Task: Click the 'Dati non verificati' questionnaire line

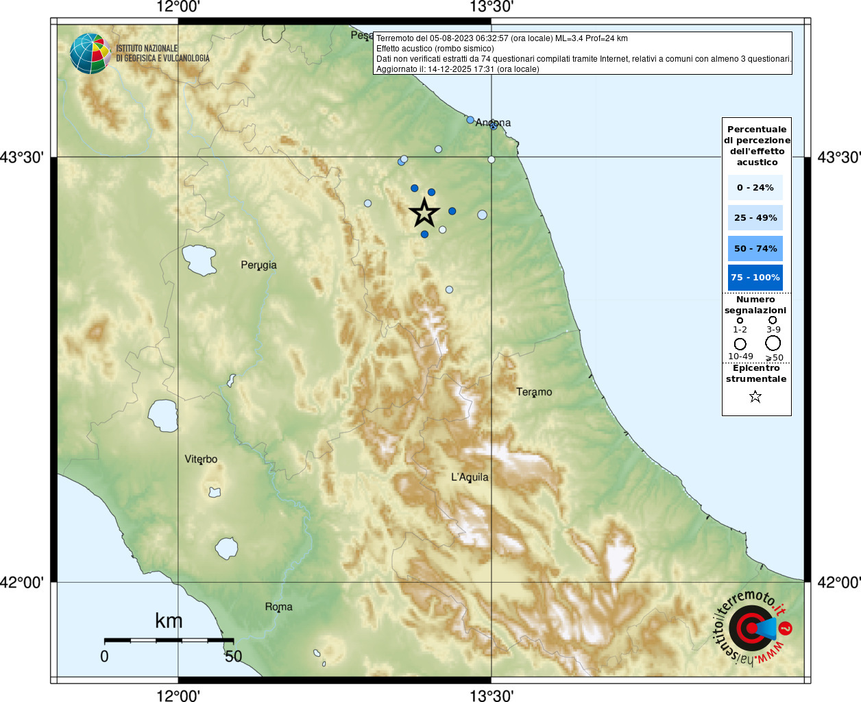Action: click(x=584, y=59)
